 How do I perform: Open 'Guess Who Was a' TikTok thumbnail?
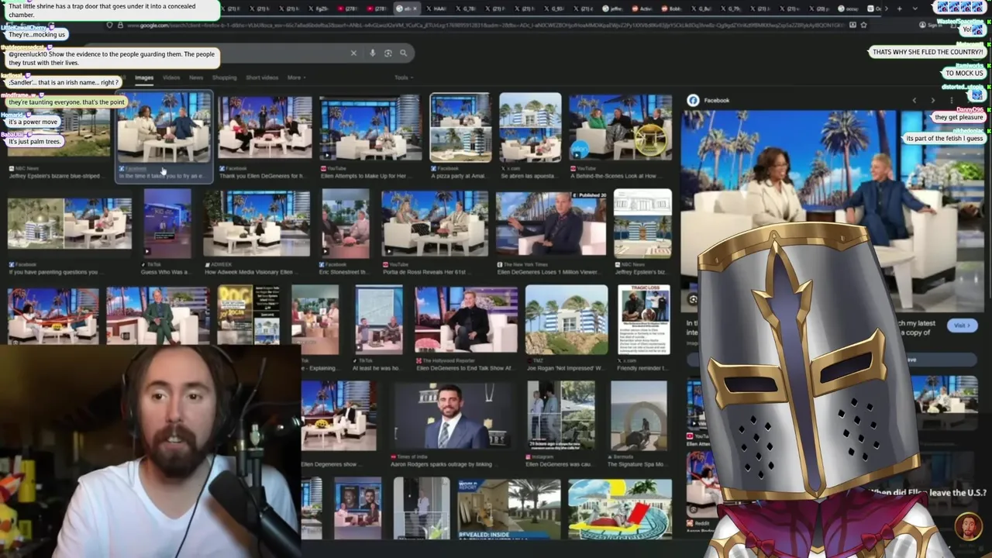167,223
